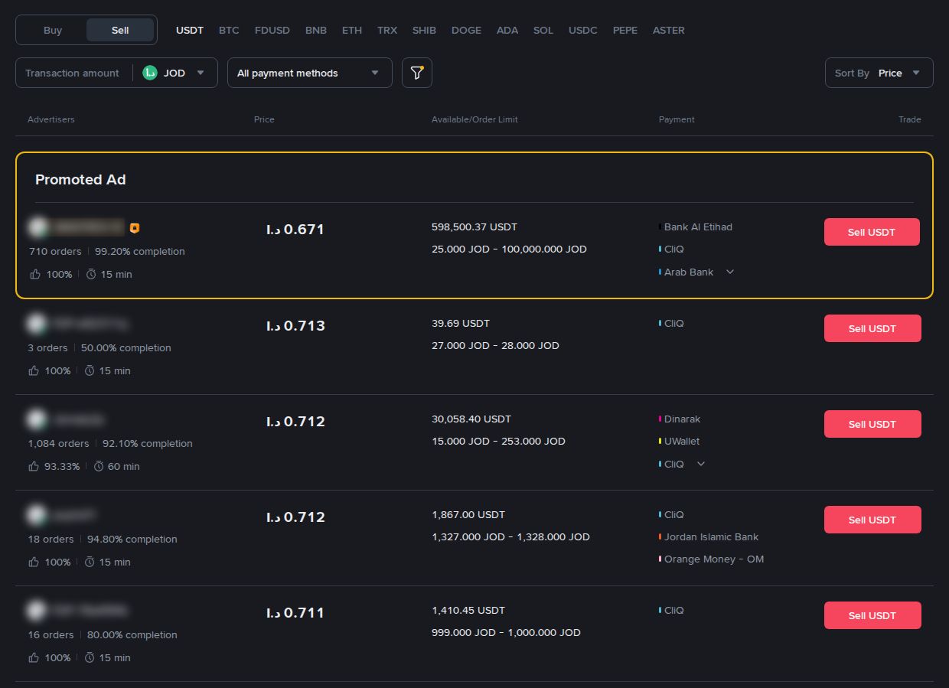
Task: Select the Sell tab
Action: (120, 30)
